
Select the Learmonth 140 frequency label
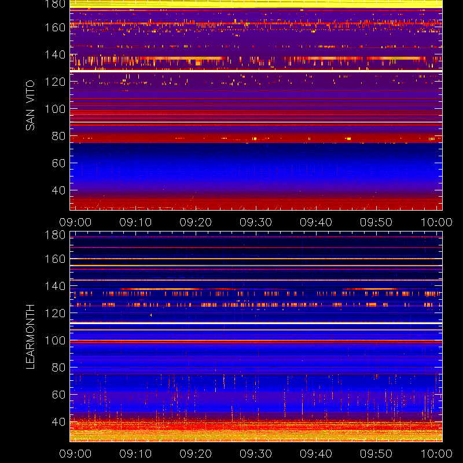point(55,286)
